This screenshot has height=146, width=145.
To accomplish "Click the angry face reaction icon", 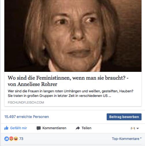I will pos(11,139).
